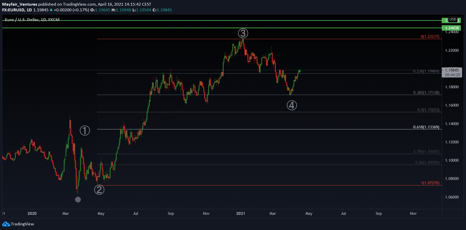The width and height of the screenshot is (466, 230).
Task: Click the 1.18000 price axis tick
Action: (452, 87)
